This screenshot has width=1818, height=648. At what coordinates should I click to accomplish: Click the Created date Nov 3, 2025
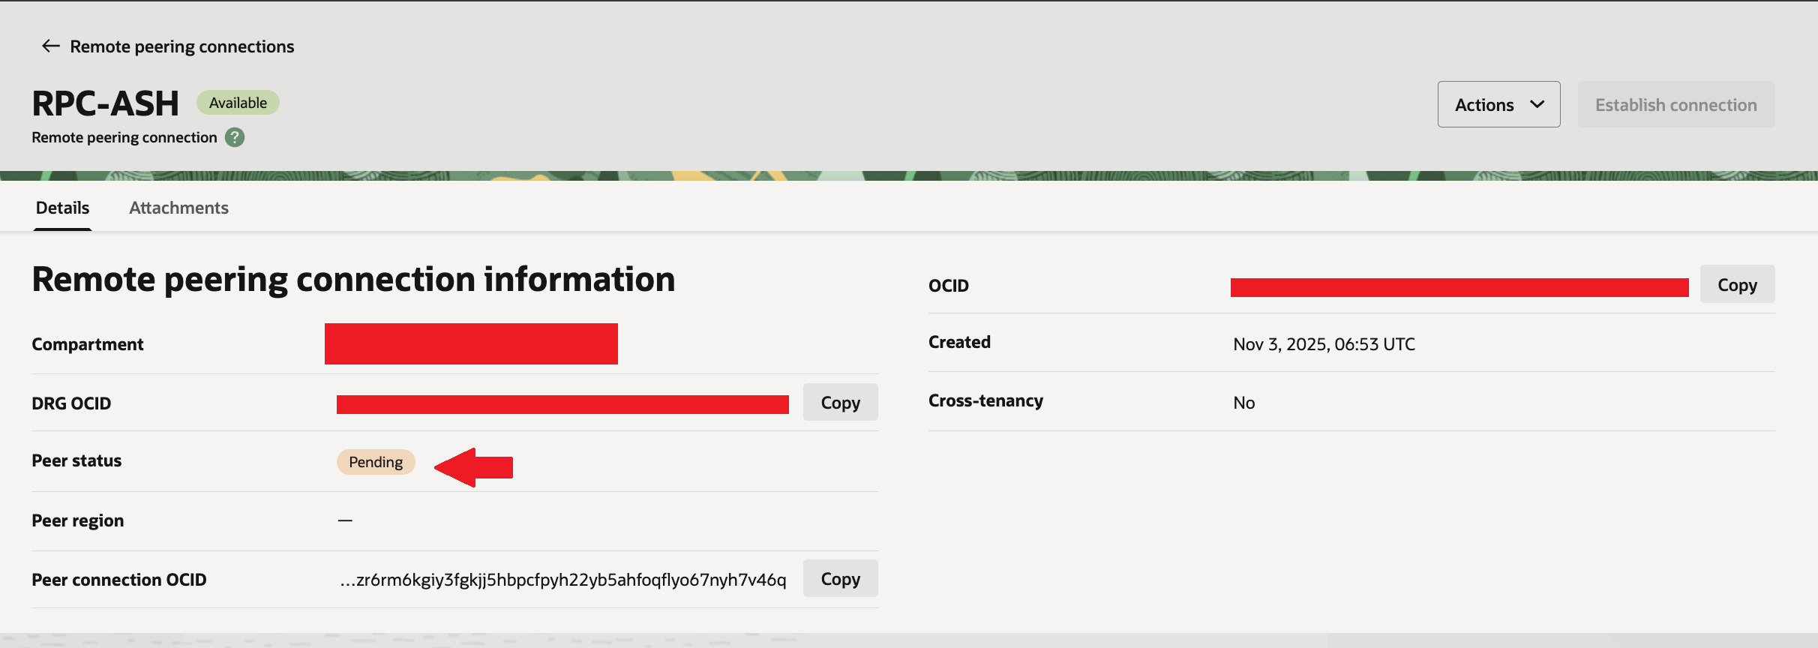(x=1324, y=344)
